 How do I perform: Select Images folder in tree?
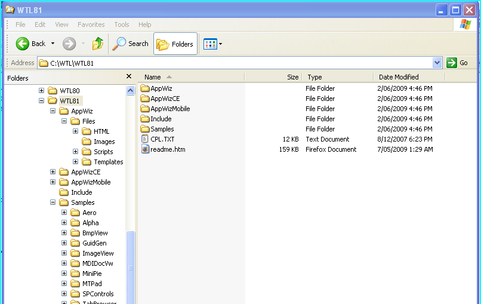(98, 142)
